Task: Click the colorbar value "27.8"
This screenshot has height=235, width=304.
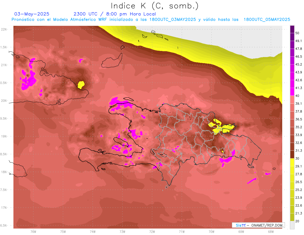Action: (299, 174)
